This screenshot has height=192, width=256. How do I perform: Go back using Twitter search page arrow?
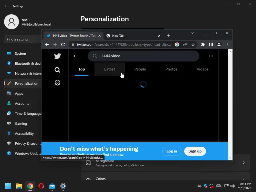75,56
